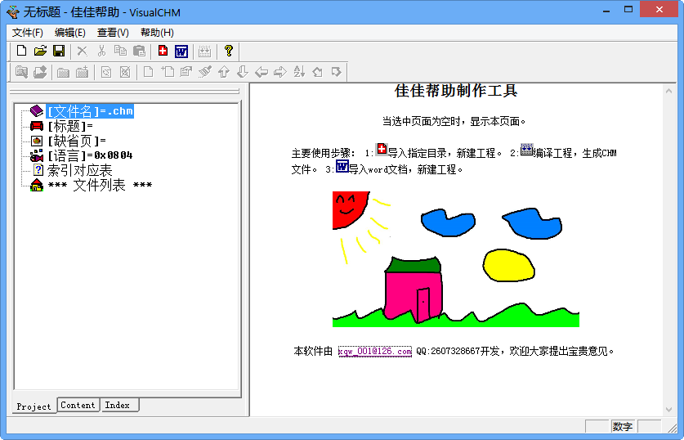Select the [语言]=0x0804 tree item
This screenshot has height=440, width=684.
[90, 155]
